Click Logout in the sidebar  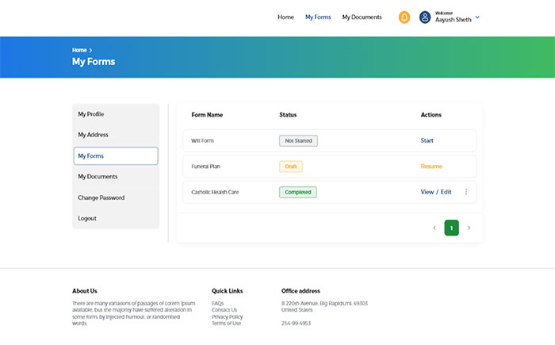coord(87,218)
